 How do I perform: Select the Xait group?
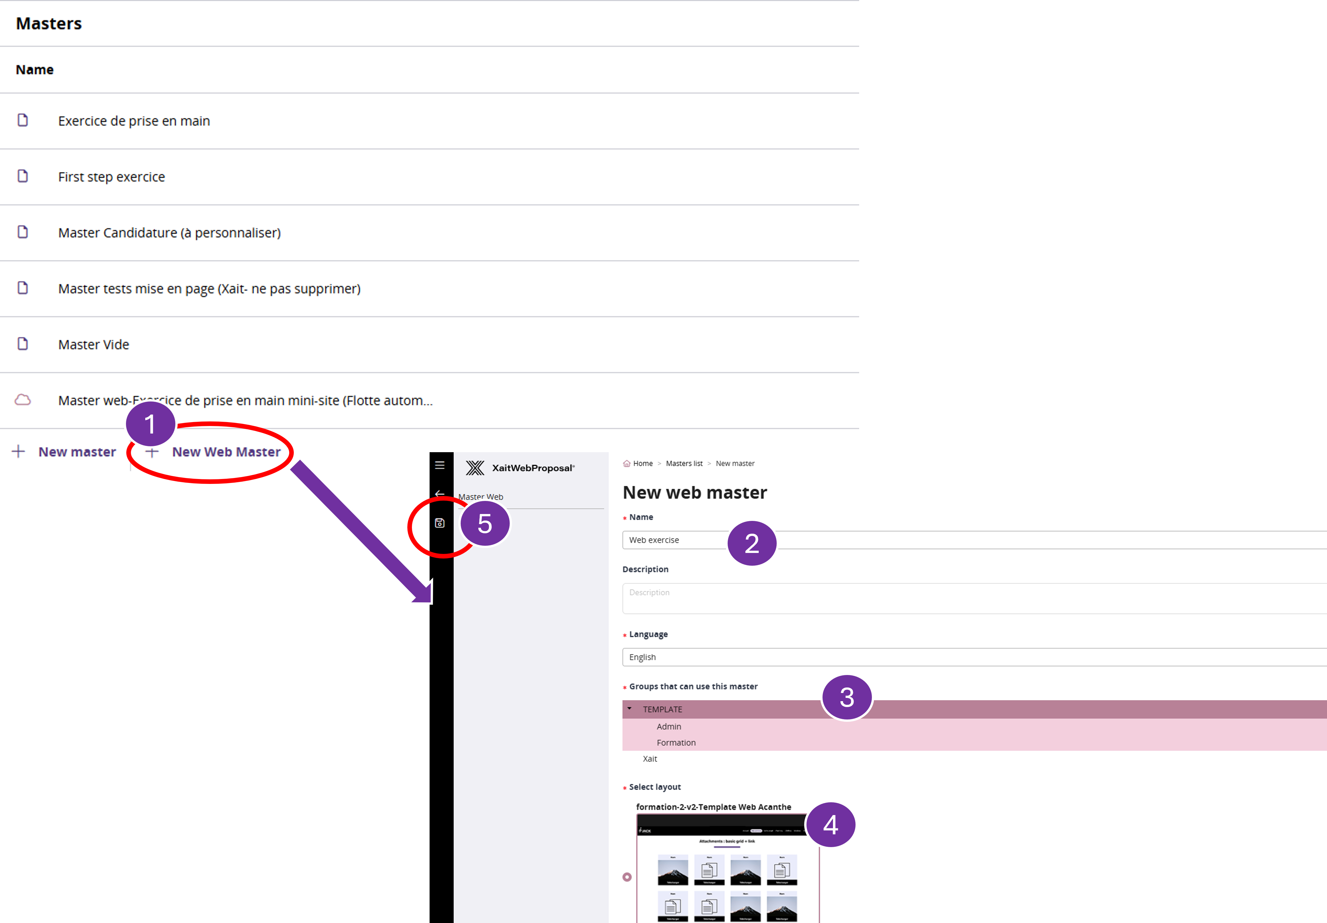click(650, 758)
